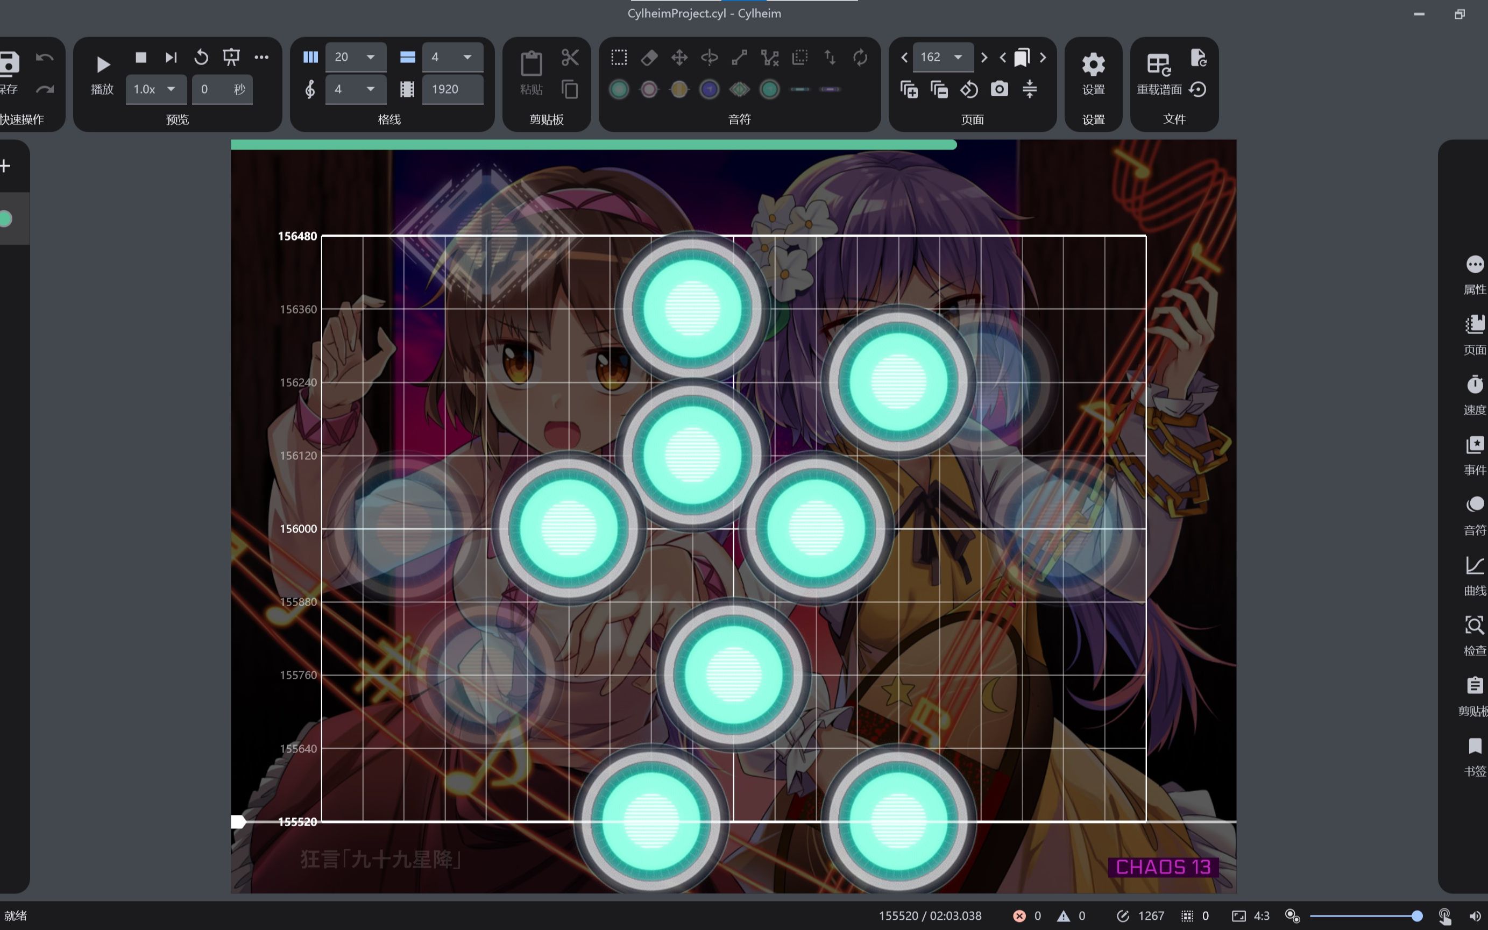Click the film strip page size icon
The image size is (1488, 930).
407,89
